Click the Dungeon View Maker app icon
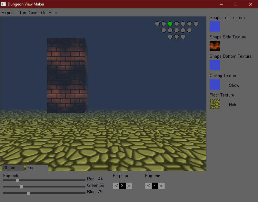Screen dimensions: 258x202 coord(3,4)
